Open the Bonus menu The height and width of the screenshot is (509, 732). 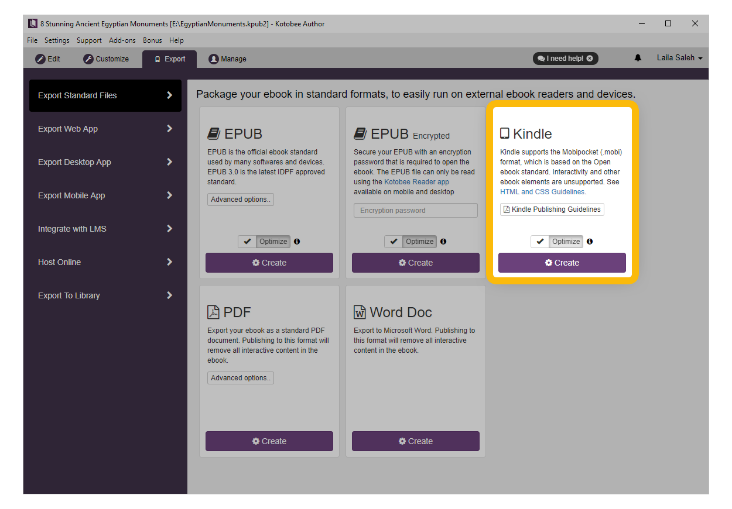pos(152,40)
